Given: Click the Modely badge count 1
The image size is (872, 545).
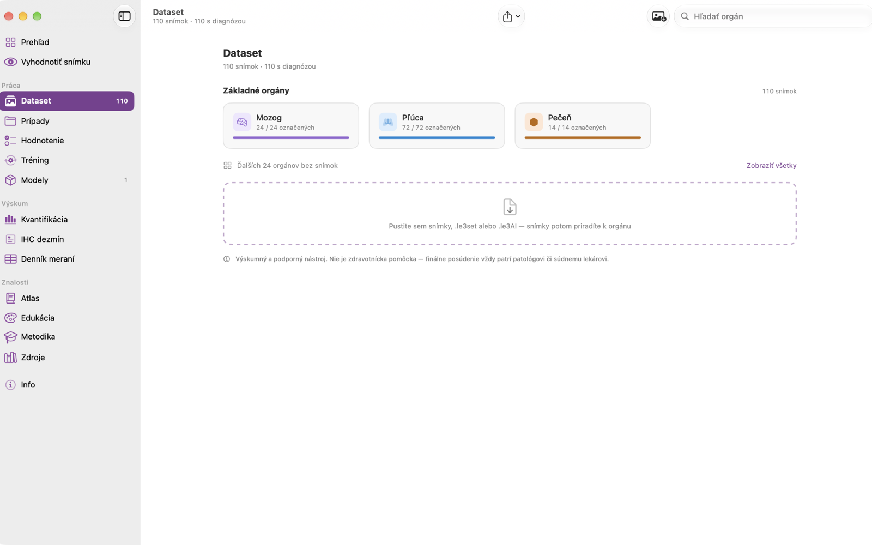Looking at the screenshot, I should 126,180.
